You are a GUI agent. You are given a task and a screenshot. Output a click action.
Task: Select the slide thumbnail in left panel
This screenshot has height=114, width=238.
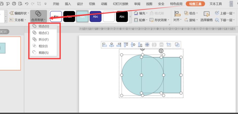click(x=10, y=53)
